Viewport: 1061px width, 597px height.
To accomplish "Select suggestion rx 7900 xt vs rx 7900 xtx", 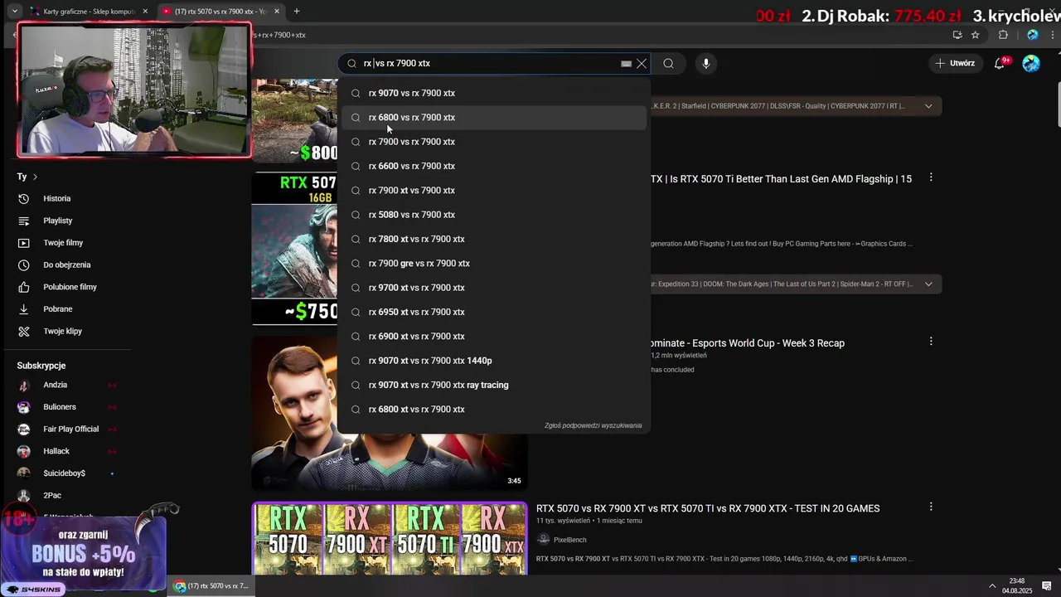I will pos(493,190).
